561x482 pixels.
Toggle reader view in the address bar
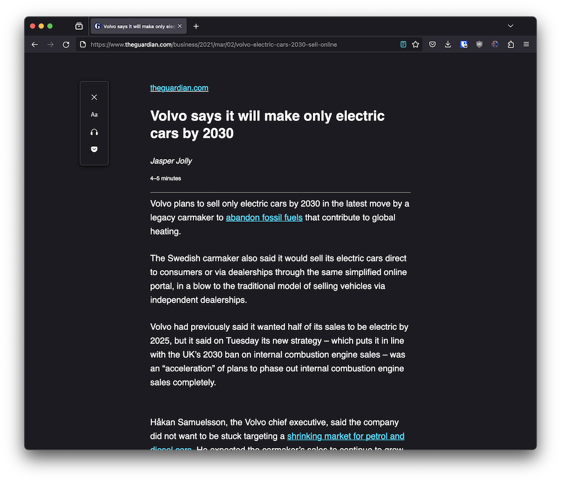403,44
